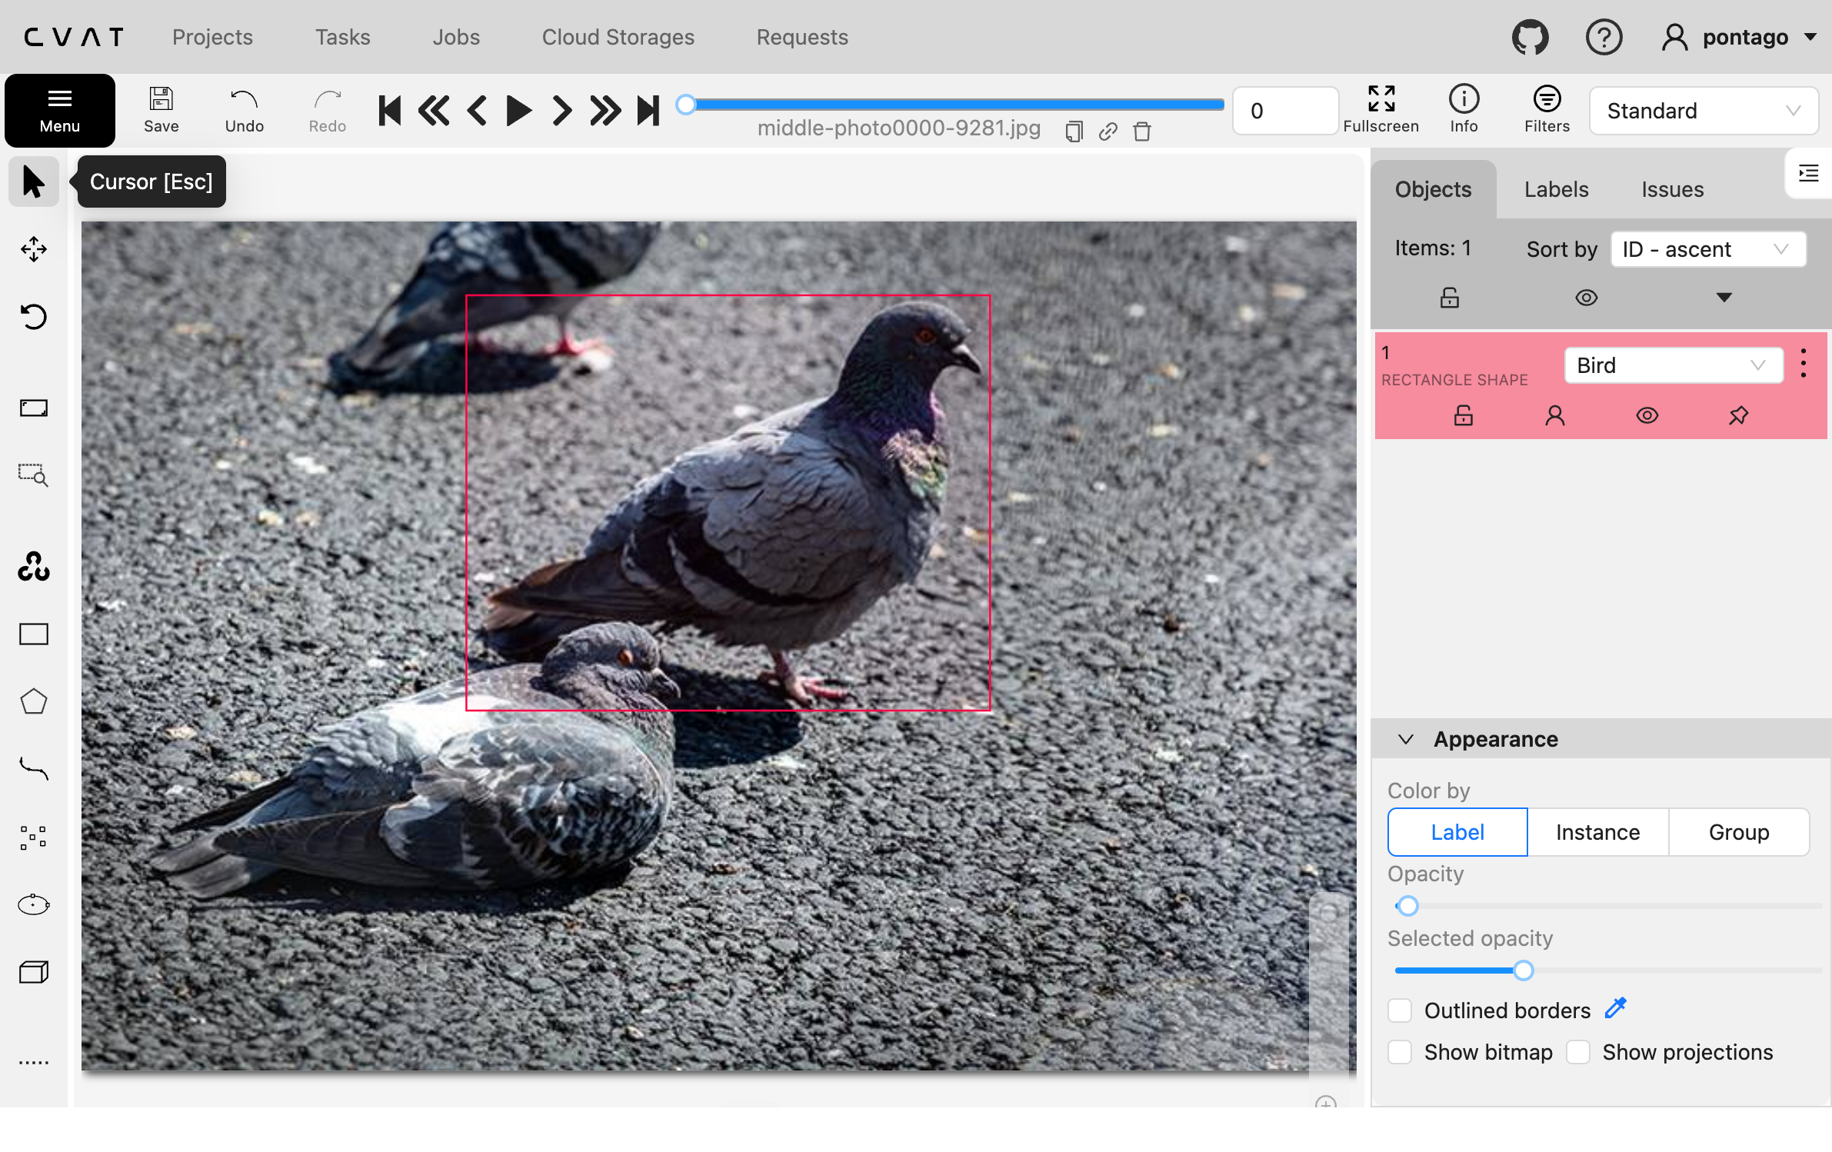Switch to Objects tab

click(1433, 189)
